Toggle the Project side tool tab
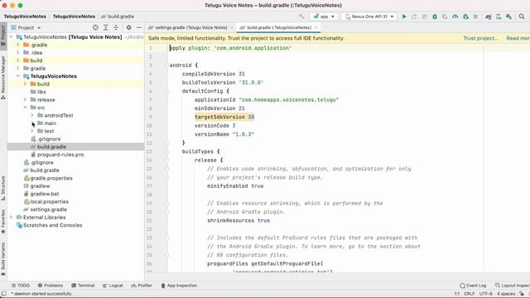The image size is (530, 298). pos(3,36)
